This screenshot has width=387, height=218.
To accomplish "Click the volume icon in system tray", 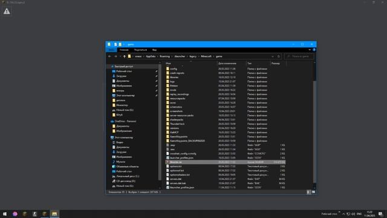I will coord(353,214).
